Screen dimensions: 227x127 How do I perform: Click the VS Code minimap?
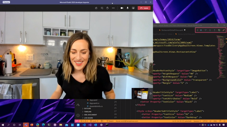(221, 57)
